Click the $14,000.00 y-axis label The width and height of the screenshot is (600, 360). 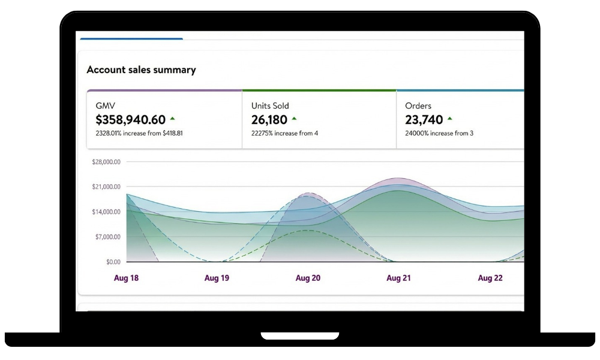pos(106,212)
